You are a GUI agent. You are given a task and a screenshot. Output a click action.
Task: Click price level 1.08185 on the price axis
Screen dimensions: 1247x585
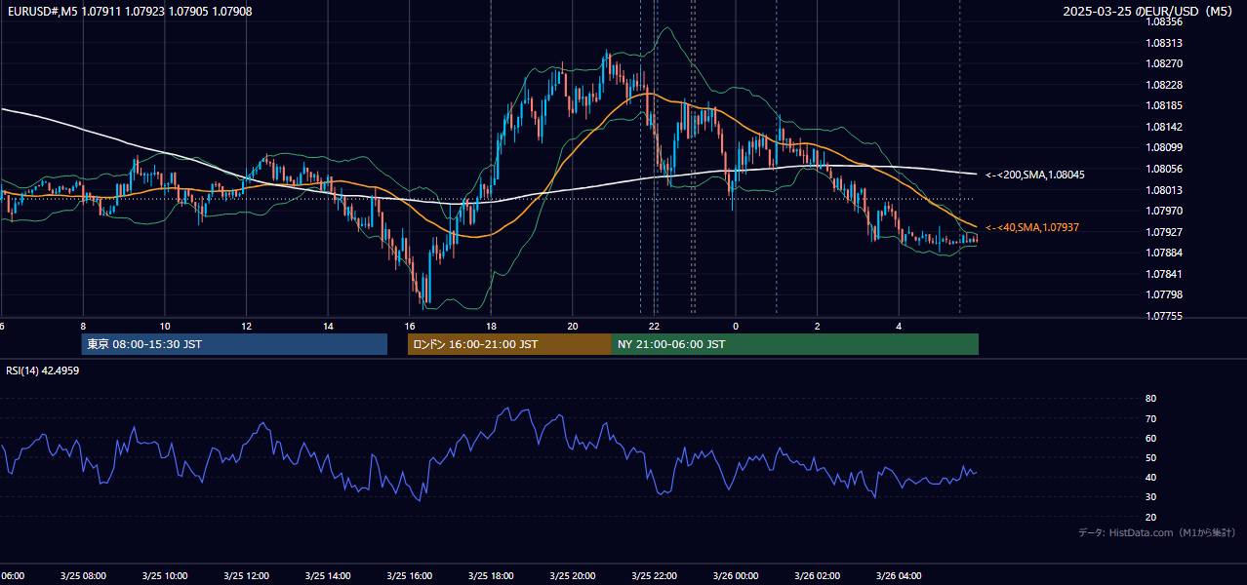click(1165, 105)
